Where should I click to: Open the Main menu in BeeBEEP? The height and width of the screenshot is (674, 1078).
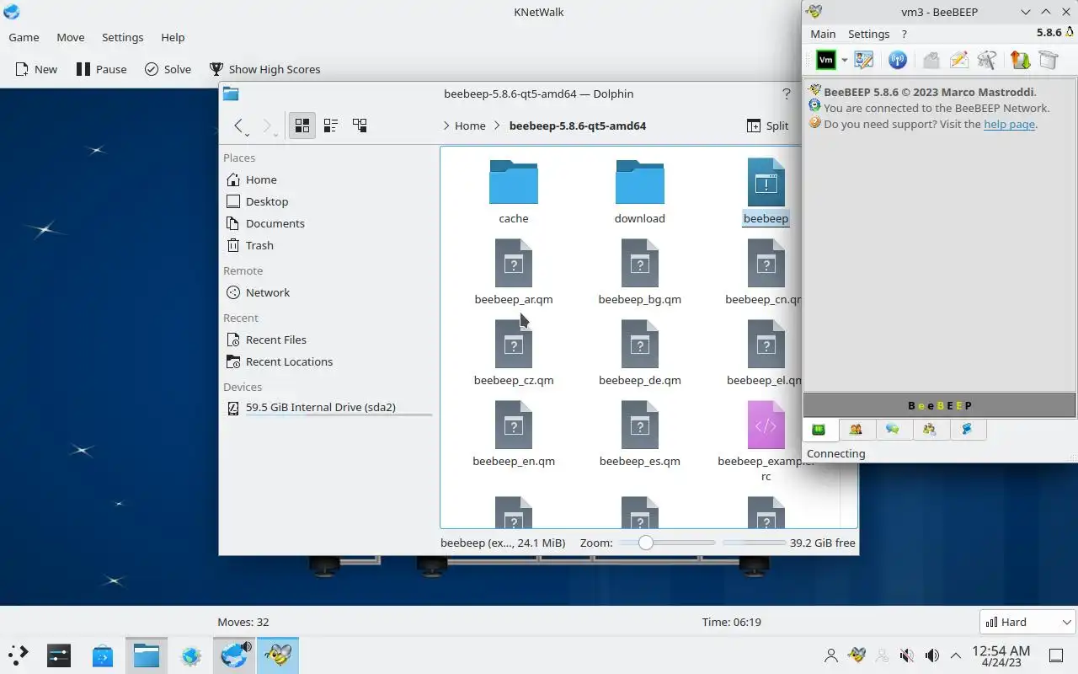[823, 34]
